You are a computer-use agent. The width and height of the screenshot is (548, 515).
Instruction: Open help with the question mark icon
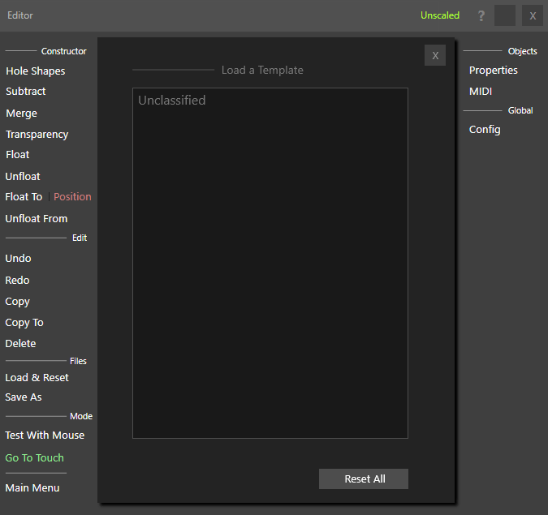point(481,15)
